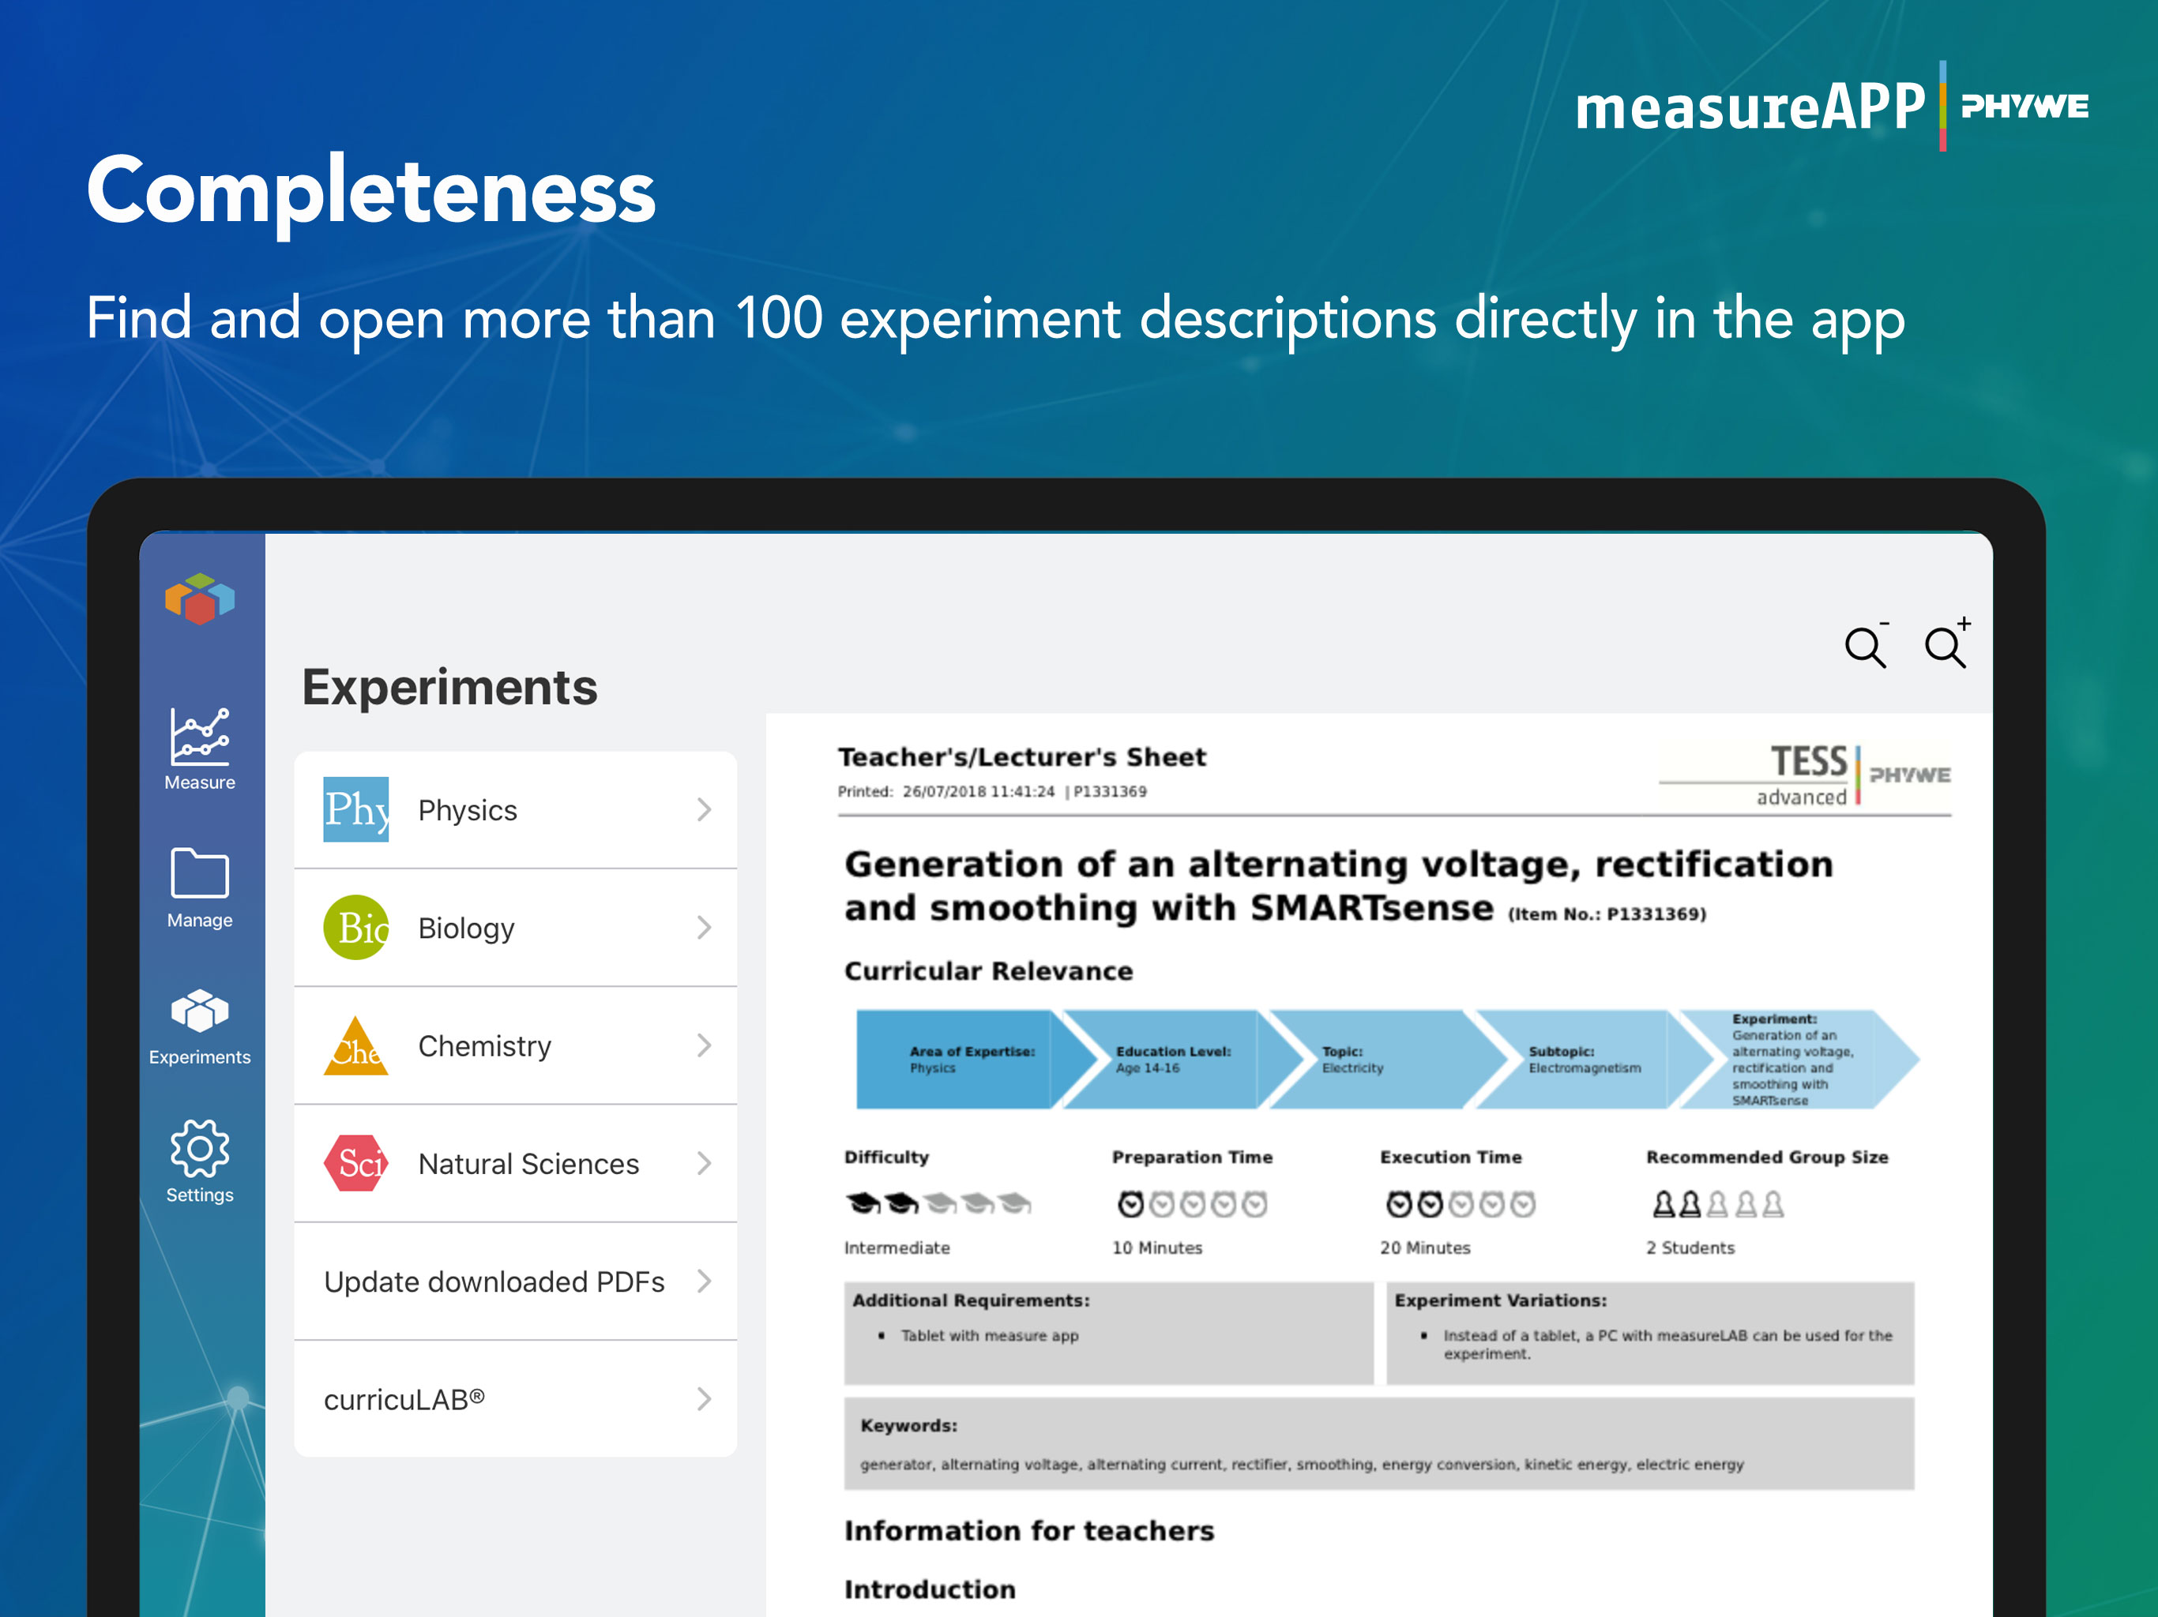
Task: Click the blue Phy Physics icon
Action: pos(356,809)
